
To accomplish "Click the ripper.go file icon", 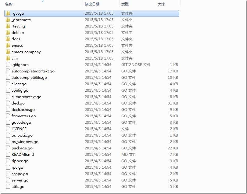I will click(8, 161).
